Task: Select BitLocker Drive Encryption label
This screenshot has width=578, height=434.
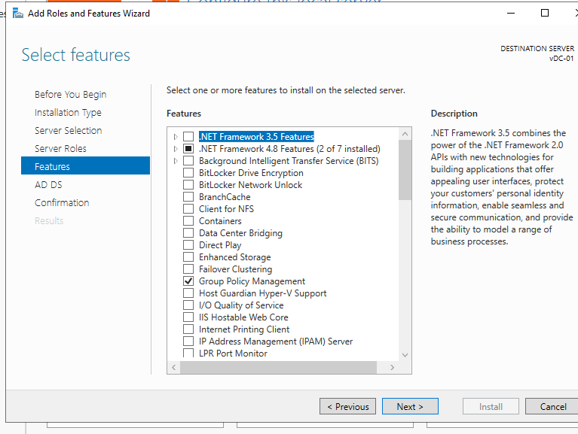Action: [251, 173]
